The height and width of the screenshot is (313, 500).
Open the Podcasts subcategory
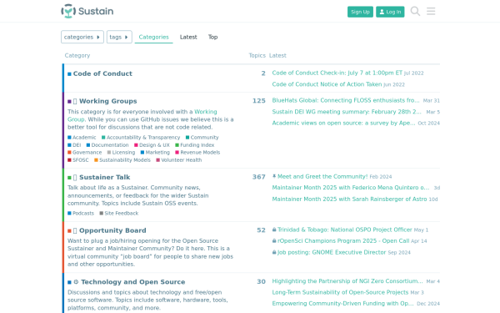(81, 214)
